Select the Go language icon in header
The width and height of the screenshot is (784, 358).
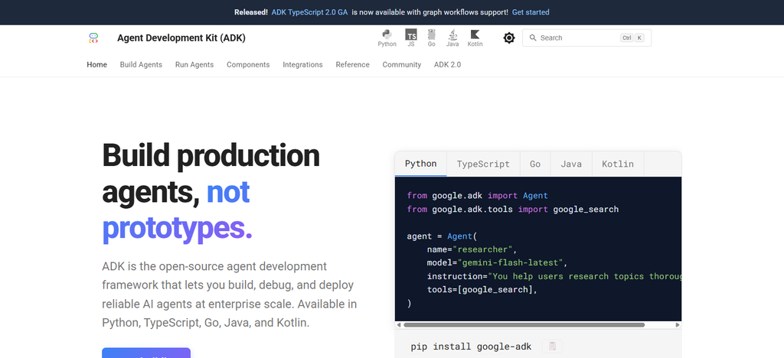(x=432, y=38)
